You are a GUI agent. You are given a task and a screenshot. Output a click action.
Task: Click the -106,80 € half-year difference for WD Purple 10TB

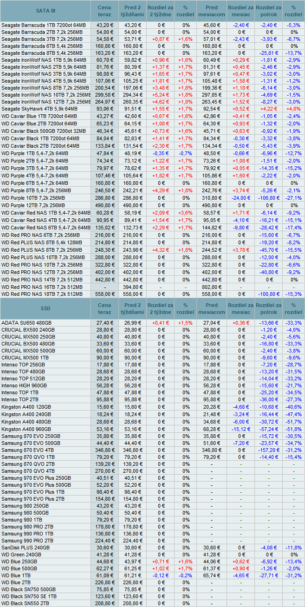click(268, 198)
